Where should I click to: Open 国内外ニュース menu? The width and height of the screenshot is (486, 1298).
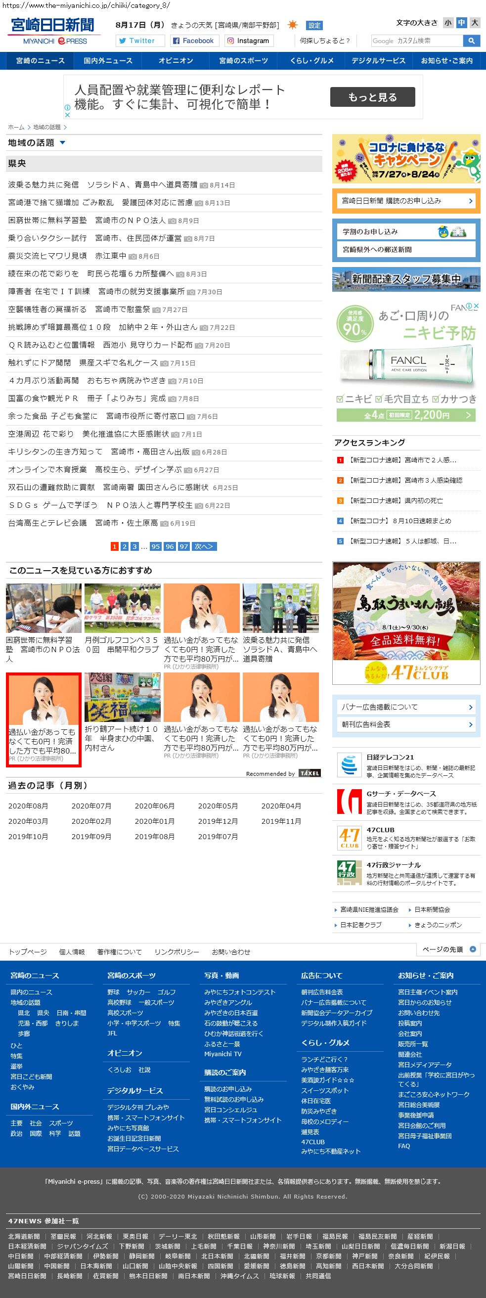point(108,60)
